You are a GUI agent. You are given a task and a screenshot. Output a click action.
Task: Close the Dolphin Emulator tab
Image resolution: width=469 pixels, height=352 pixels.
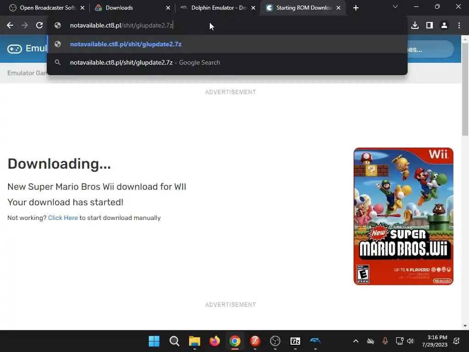pyautogui.click(x=253, y=8)
